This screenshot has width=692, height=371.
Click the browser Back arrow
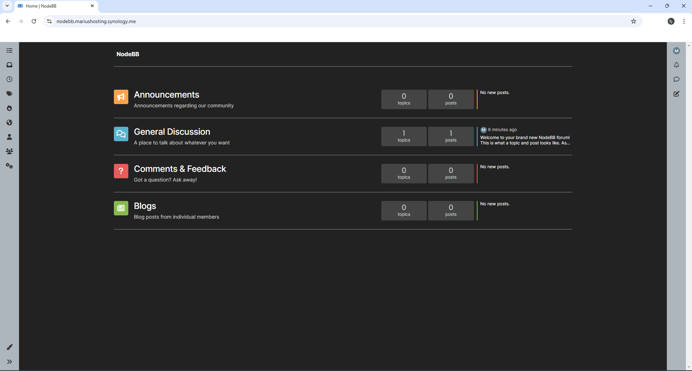tap(8, 21)
